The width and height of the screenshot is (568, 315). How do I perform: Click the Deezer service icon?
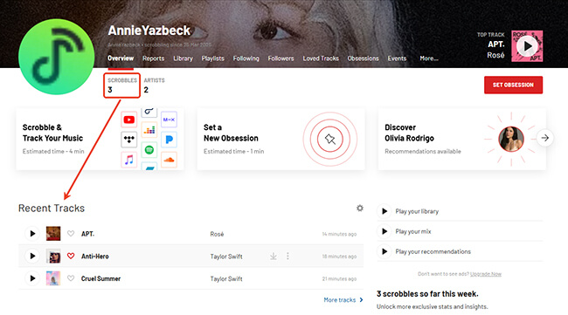tap(149, 130)
